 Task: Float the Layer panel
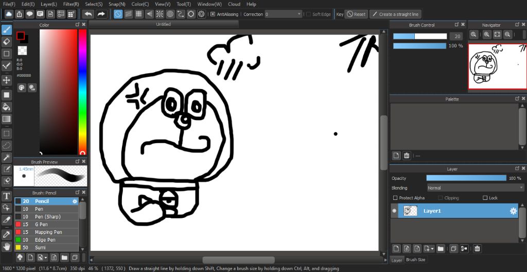coord(517,168)
